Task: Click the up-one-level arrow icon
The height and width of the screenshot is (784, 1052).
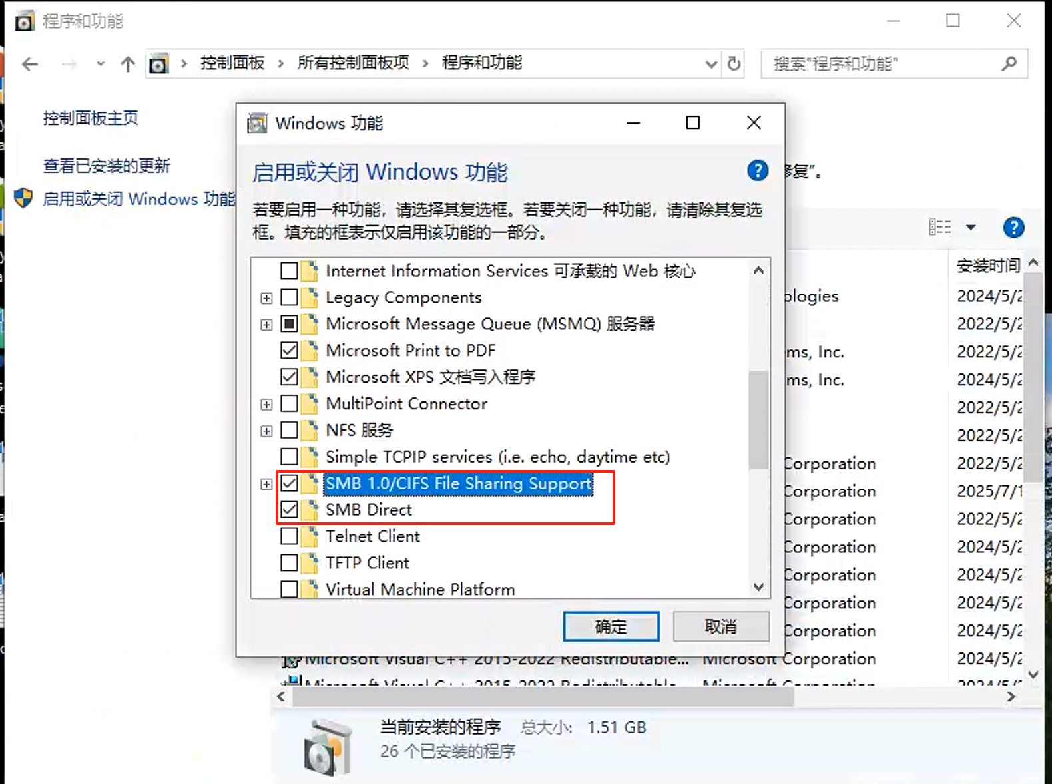Action: pos(128,64)
